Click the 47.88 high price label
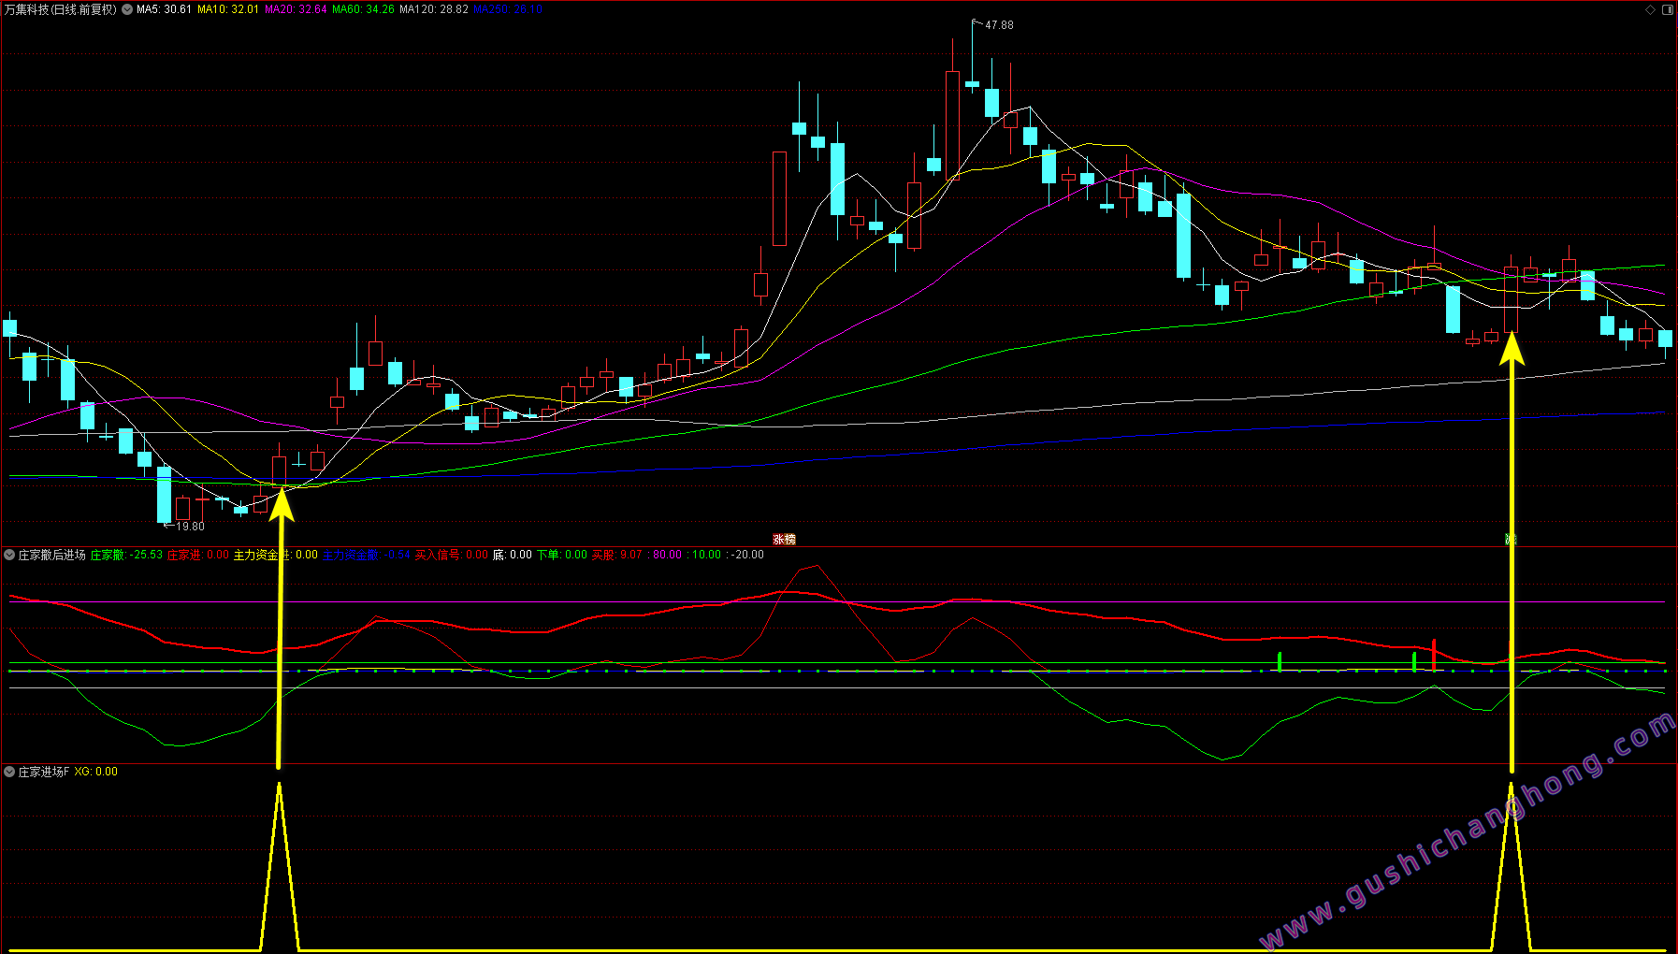 click(999, 25)
